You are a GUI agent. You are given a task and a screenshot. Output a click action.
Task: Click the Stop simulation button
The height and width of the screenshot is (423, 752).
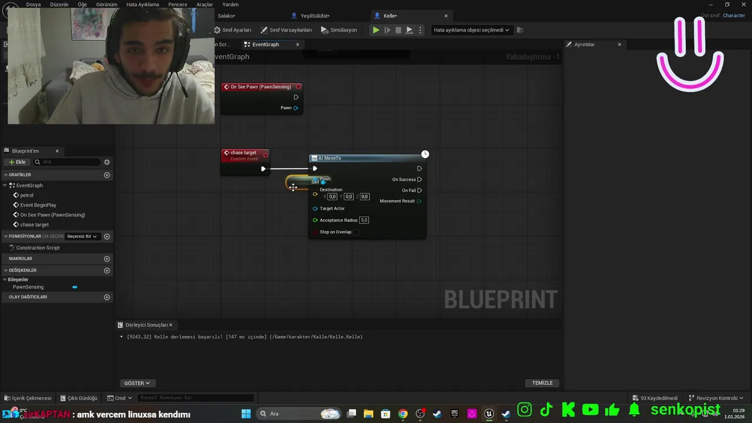[x=398, y=30]
